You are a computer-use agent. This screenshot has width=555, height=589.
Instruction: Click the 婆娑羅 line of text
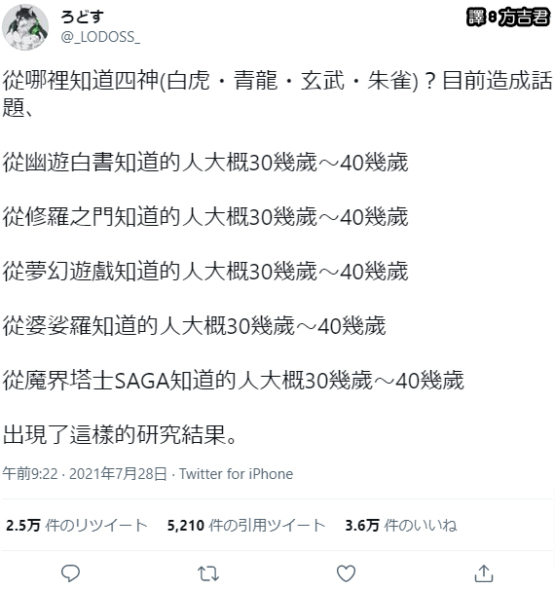194,325
